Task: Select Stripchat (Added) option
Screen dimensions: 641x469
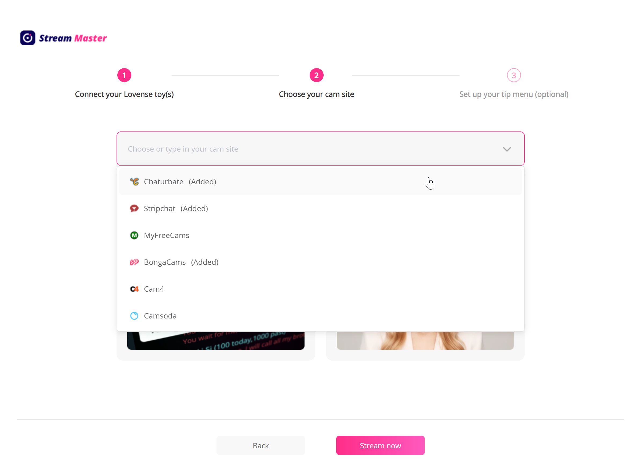Action: (320, 208)
